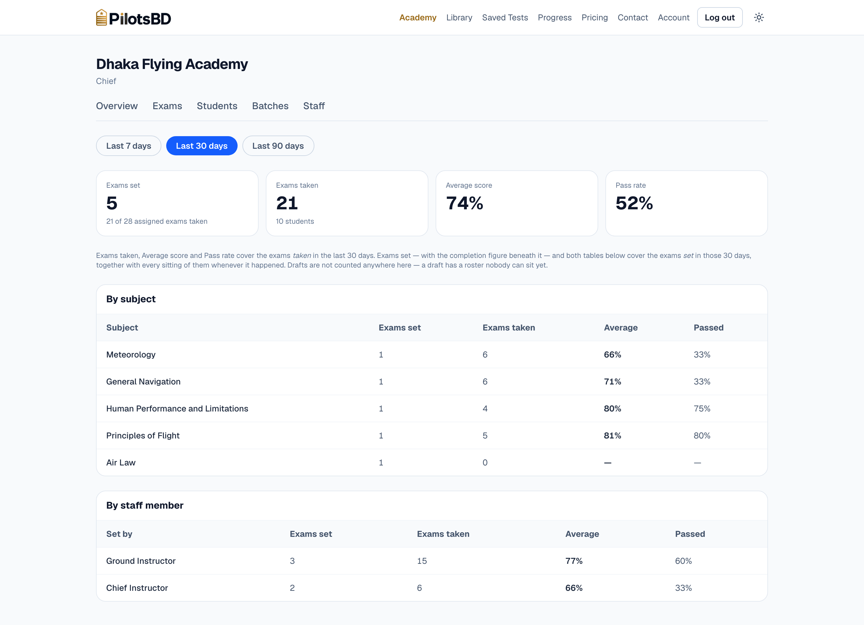This screenshot has height=625, width=864.
Task: Go to the Library page
Action: click(459, 17)
